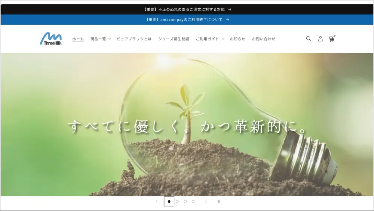This screenshot has height=211, width=374.
Task: Select the second slide dot
Action: [x=177, y=201]
